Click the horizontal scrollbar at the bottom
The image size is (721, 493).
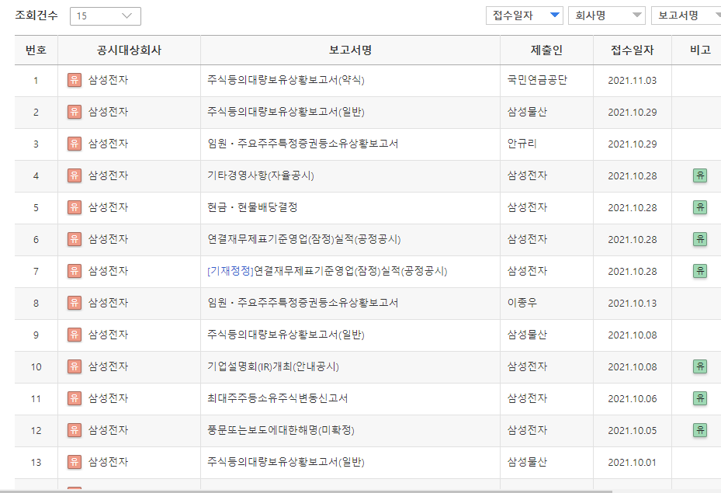[306, 491]
